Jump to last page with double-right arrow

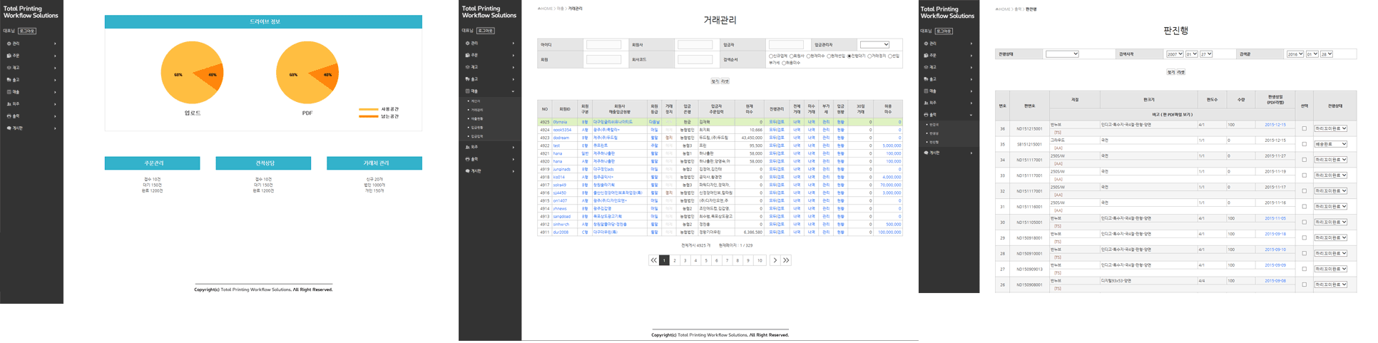pyautogui.click(x=786, y=260)
